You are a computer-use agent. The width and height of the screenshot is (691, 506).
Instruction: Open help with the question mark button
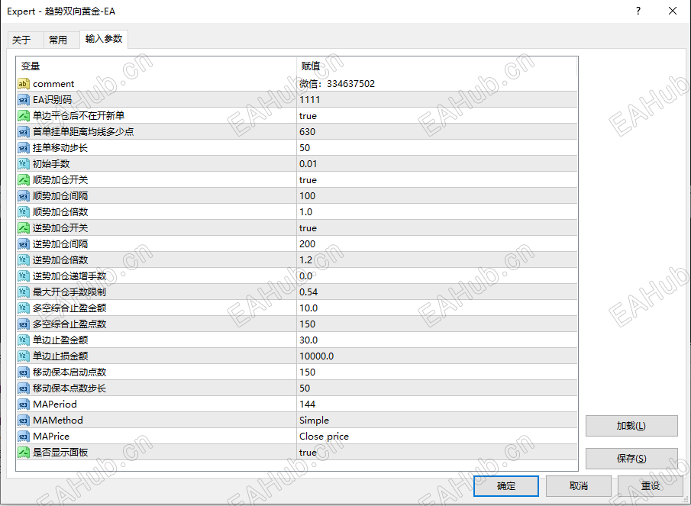[x=638, y=11]
